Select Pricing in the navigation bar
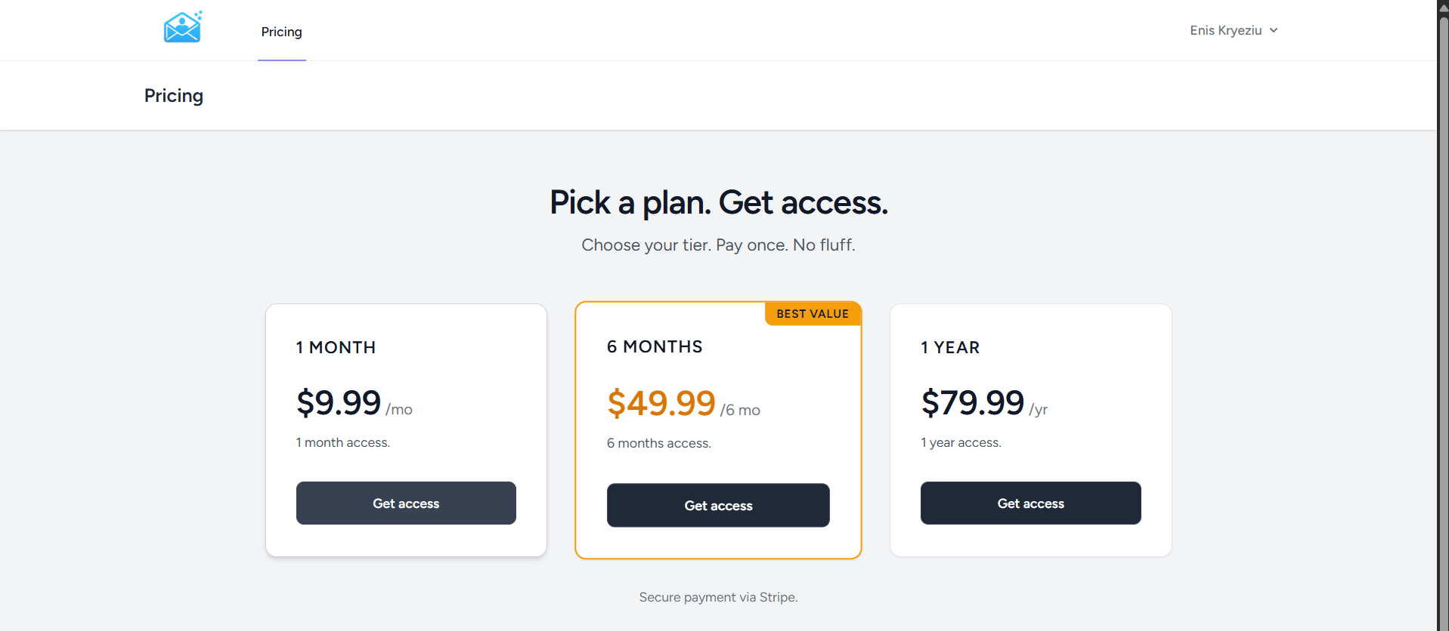Image resolution: width=1449 pixels, height=631 pixels. coord(281,32)
